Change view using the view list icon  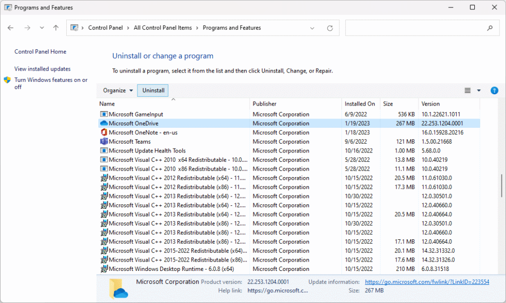pos(467,91)
